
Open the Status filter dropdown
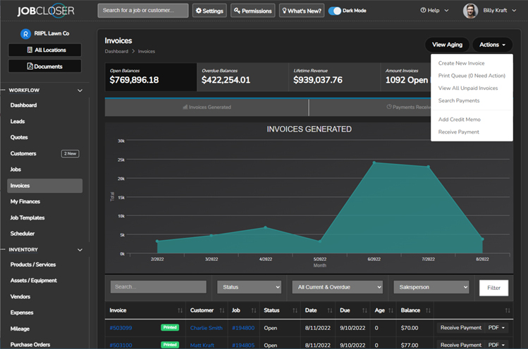(x=249, y=287)
